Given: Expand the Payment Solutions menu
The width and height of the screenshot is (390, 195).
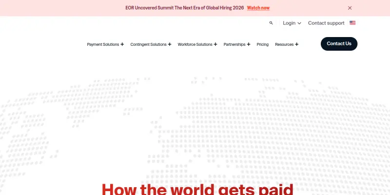Looking at the screenshot, I should [105, 44].
